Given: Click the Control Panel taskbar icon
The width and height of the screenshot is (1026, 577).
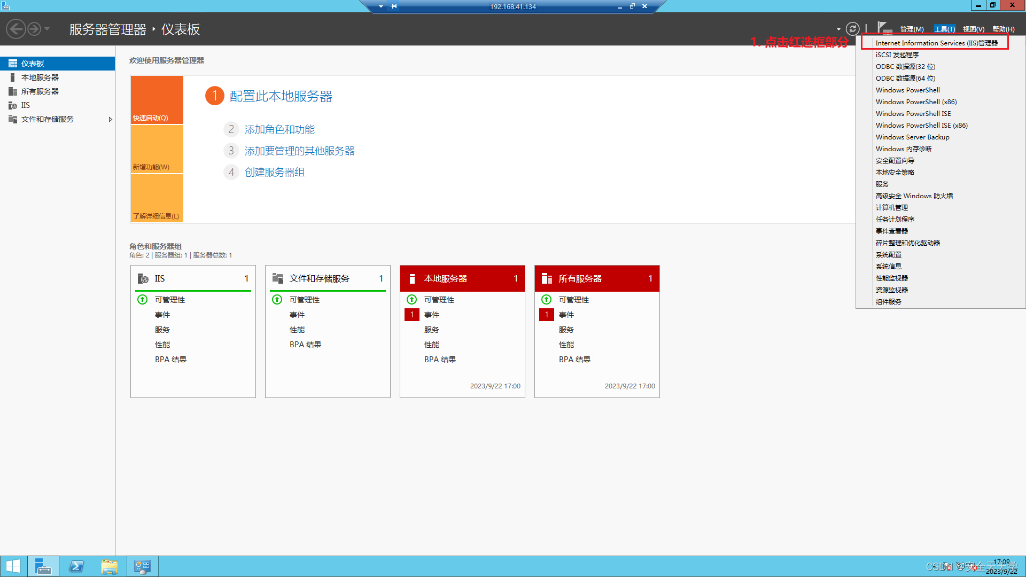Looking at the screenshot, I should 143,566.
